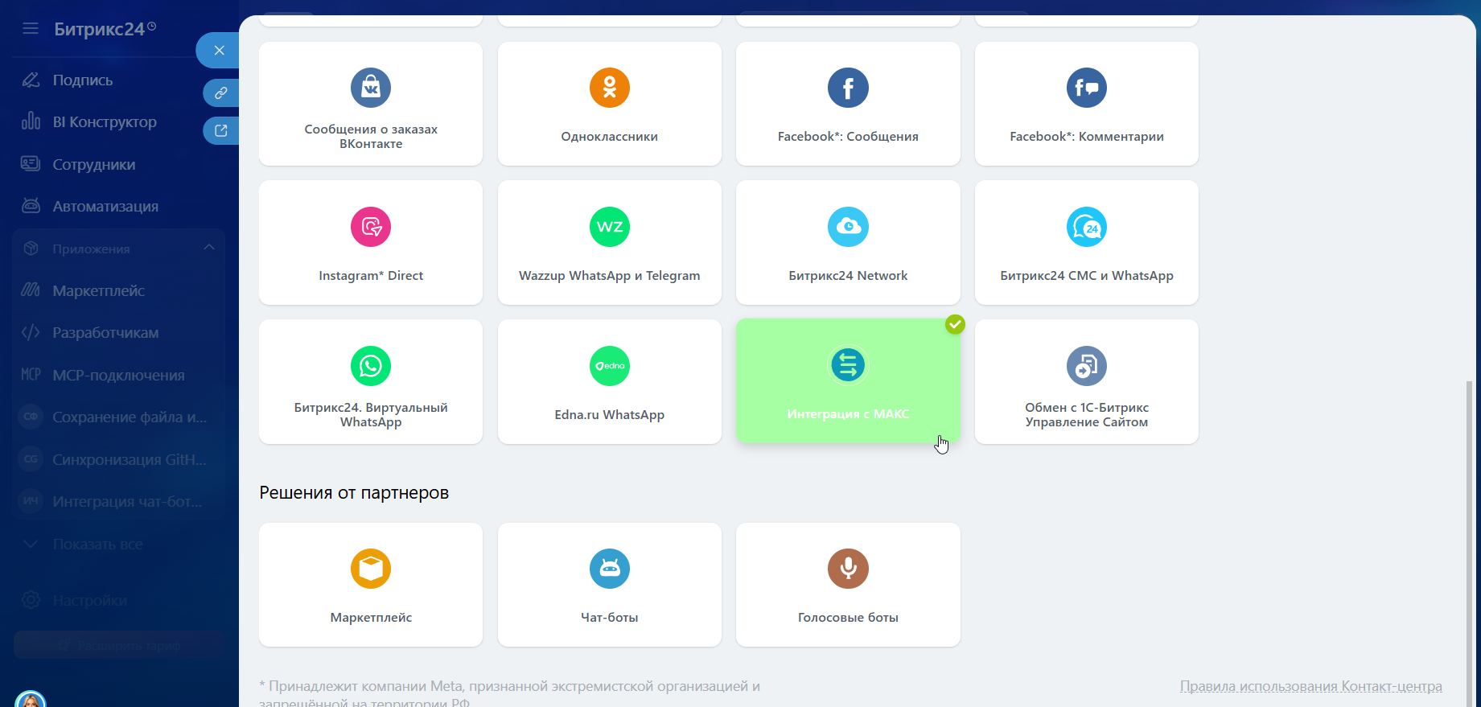Collapse the Приложения section chevron
The image size is (1481, 707).
coord(209,248)
